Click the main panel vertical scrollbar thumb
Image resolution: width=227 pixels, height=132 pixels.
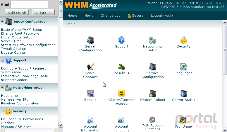(225, 50)
